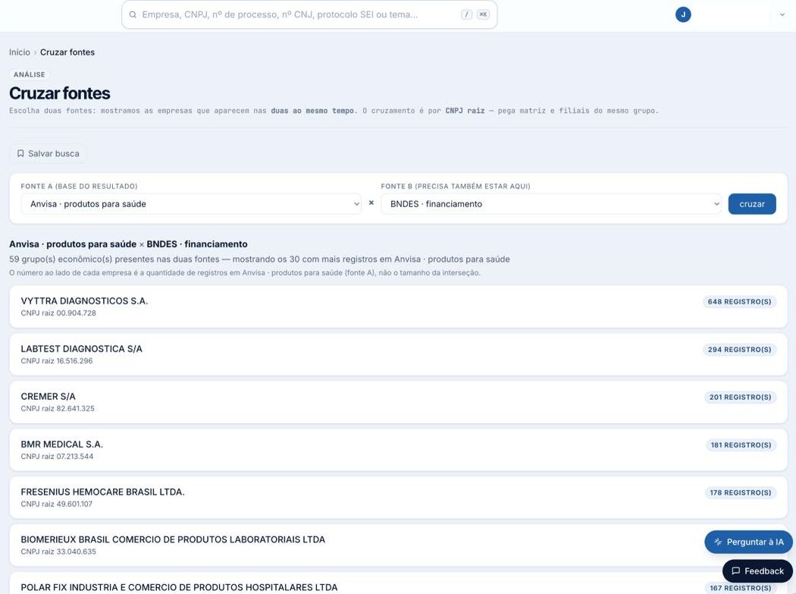Open the CREMER S/A result
Image resolution: width=796 pixels, height=594 pixels.
399,402
